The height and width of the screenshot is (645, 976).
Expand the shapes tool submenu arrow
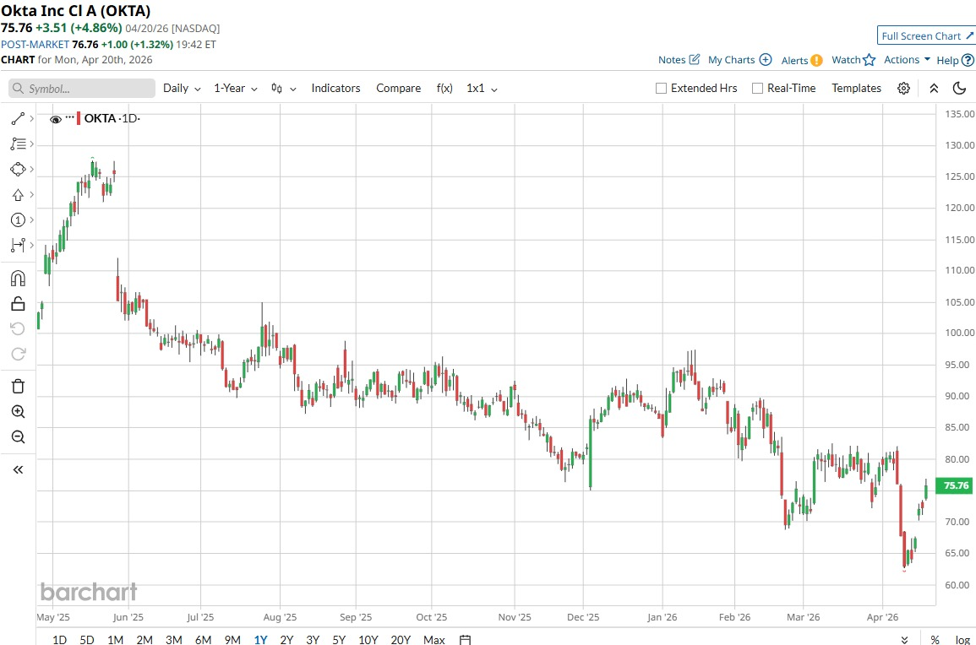coord(31,169)
